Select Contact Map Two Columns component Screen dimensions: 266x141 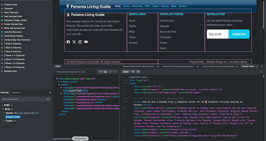pos(17,40)
